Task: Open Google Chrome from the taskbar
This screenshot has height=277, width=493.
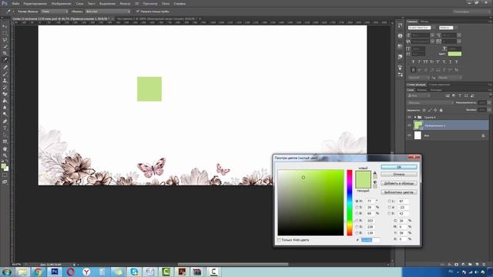Action: pyautogui.click(x=38, y=272)
